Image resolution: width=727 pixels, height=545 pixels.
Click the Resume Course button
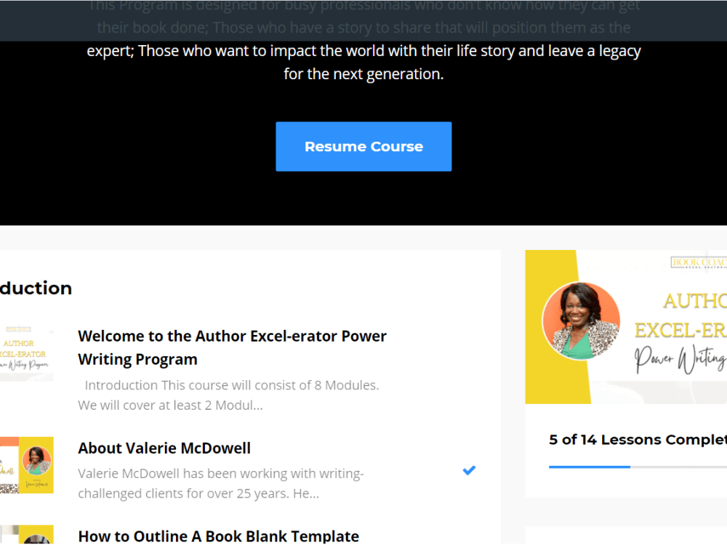coord(363,147)
